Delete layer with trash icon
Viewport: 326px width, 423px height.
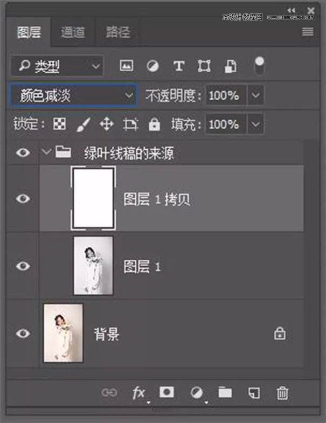click(282, 393)
